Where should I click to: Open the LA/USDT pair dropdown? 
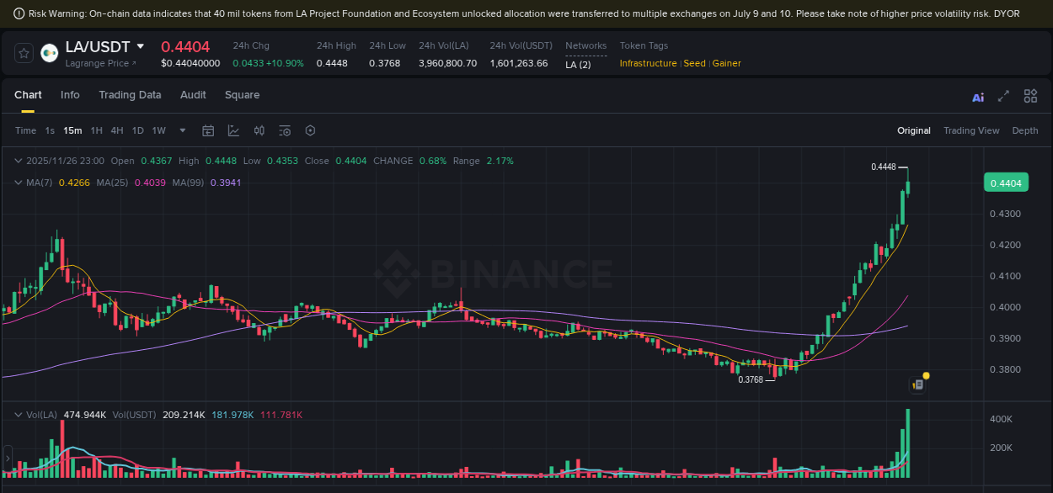[140, 46]
